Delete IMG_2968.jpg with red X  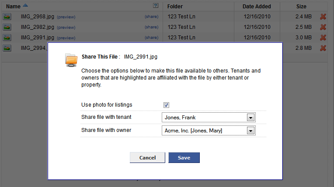[323, 17]
